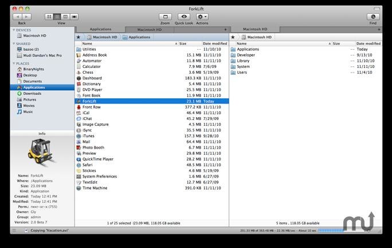
Task: Switch to list view mode
Action: 57,17
